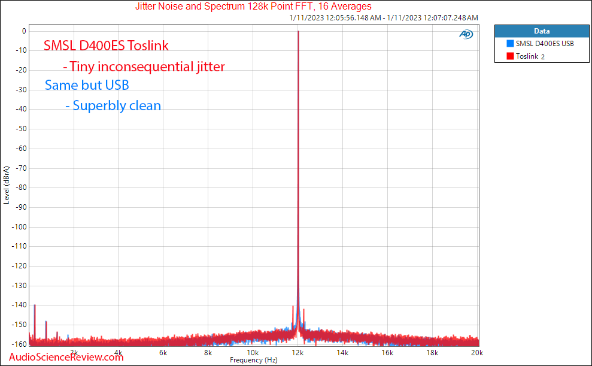Click the 1/11/2023 measurement timestamp line
The height and width of the screenshot is (366, 592).
pyautogui.click(x=384, y=18)
